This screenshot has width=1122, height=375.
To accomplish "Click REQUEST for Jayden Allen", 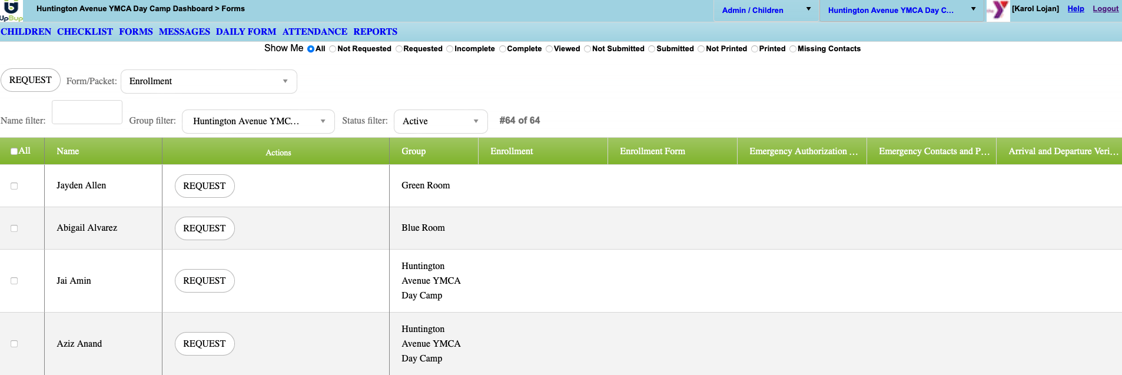I will [204, 186].
